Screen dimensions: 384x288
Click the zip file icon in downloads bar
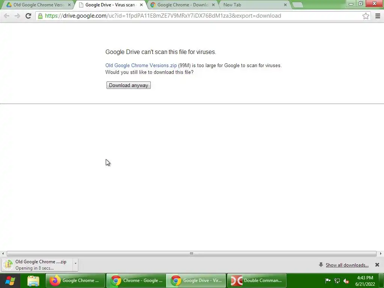click(8, 265)
